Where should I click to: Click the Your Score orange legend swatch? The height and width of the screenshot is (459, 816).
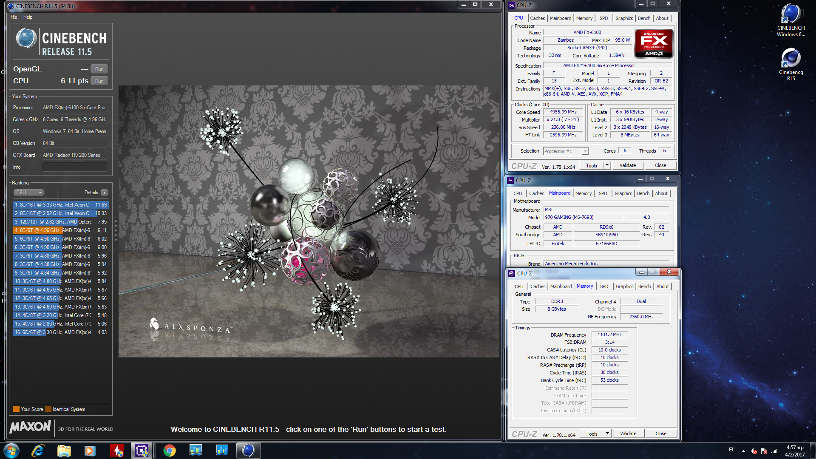(16, 409)
